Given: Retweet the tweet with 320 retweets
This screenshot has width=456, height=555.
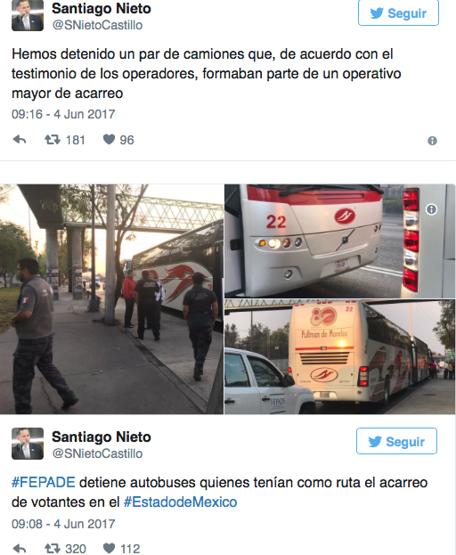Looking at the screenshot, I should [x=52, y=549].
